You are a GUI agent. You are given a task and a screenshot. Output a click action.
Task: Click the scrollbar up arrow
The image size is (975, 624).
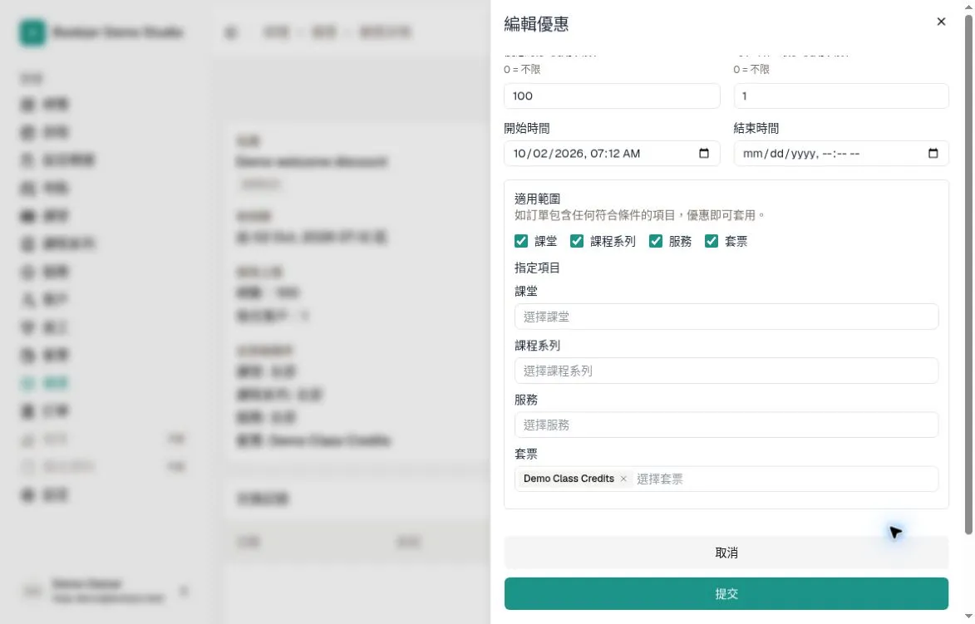pos(968,6)
